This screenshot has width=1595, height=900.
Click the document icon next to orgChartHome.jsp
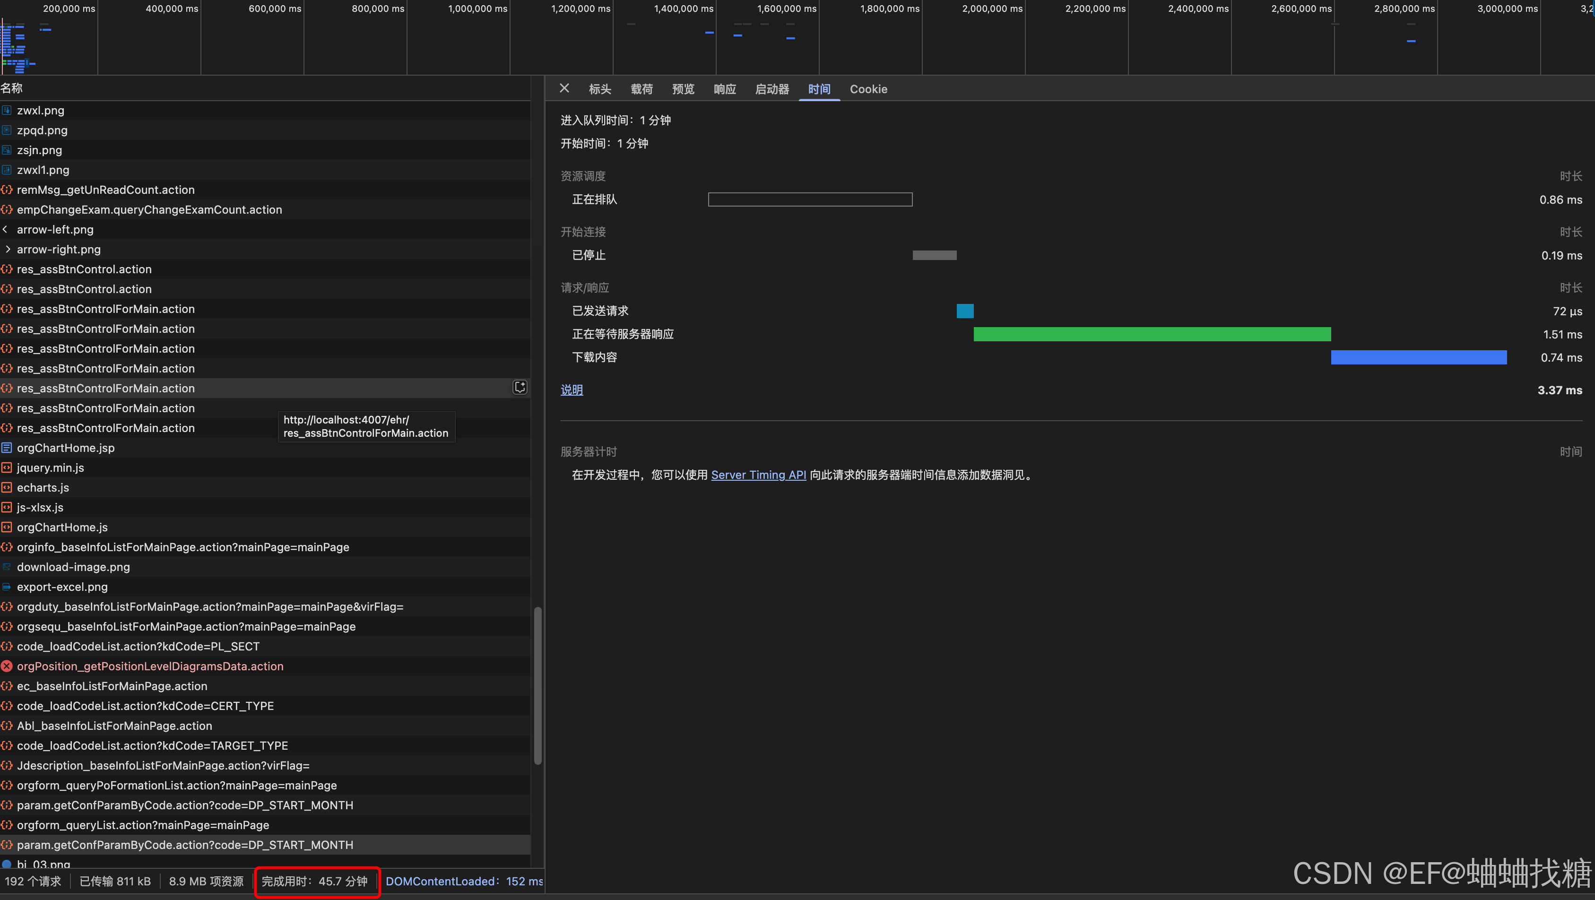[x=7, y=448]
